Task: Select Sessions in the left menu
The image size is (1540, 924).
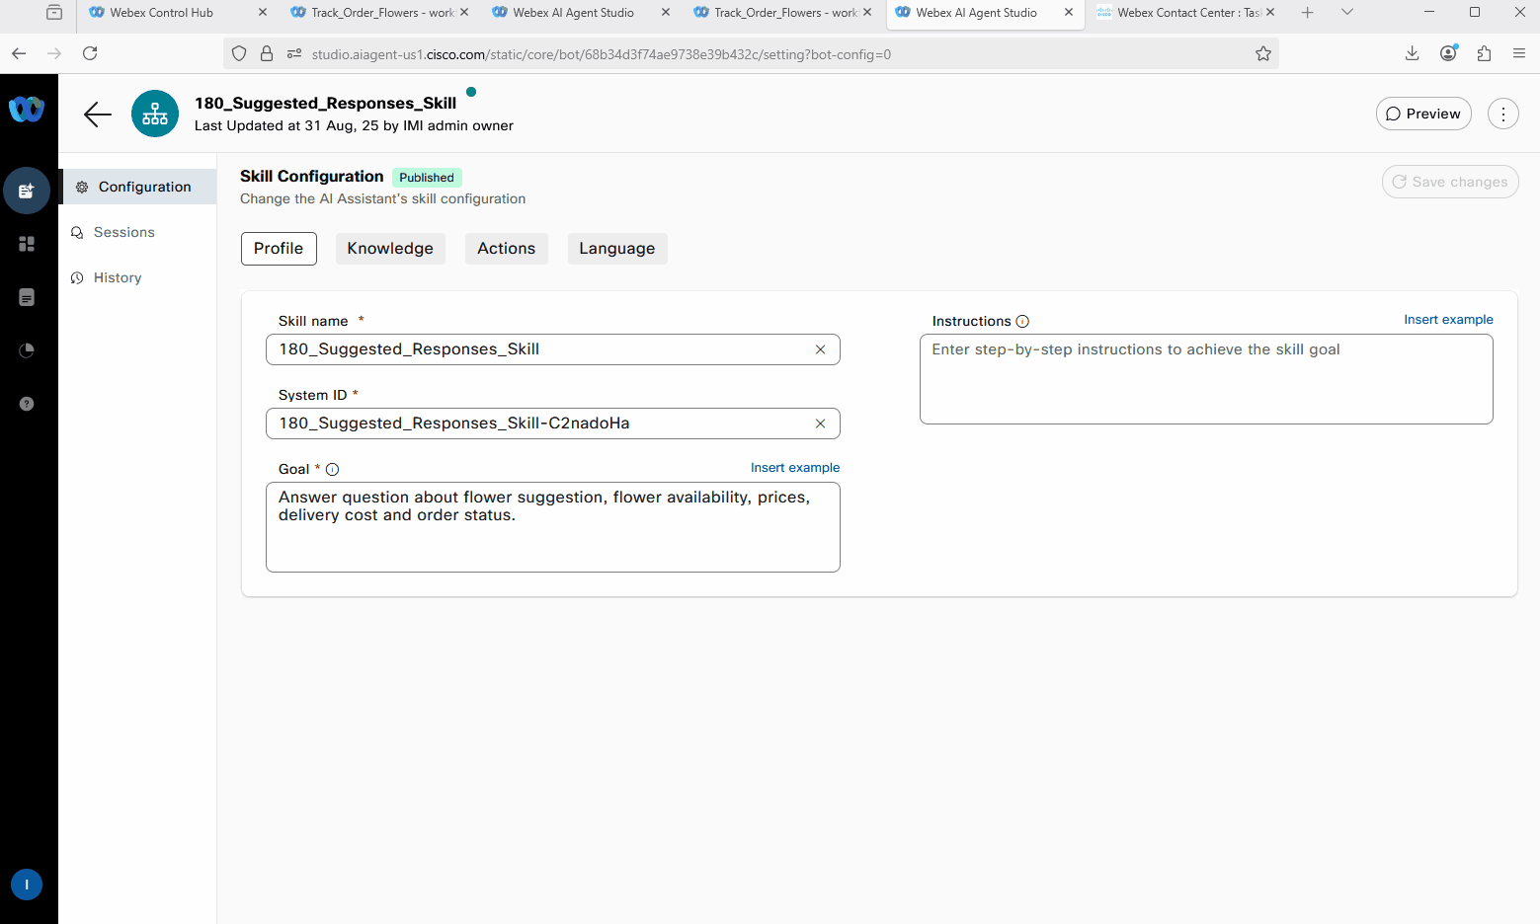Action: 123,233
